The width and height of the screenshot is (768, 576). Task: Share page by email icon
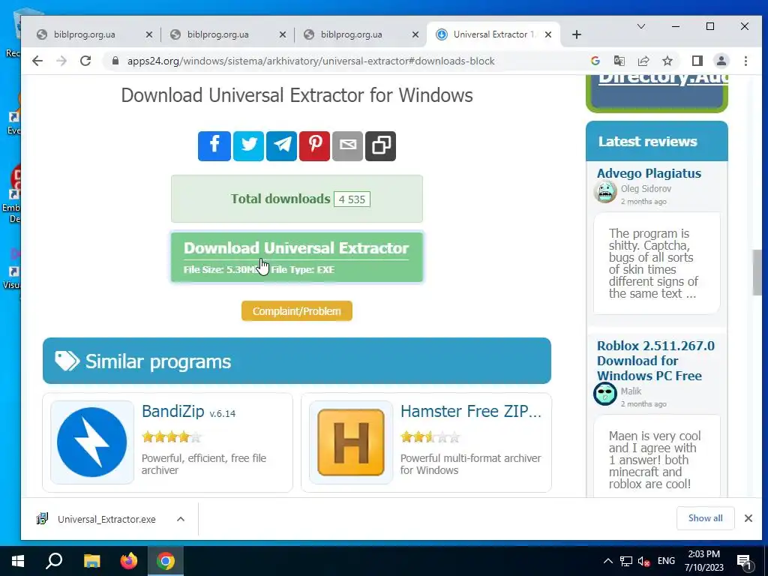pyautogui.click(x=347, y=145)
